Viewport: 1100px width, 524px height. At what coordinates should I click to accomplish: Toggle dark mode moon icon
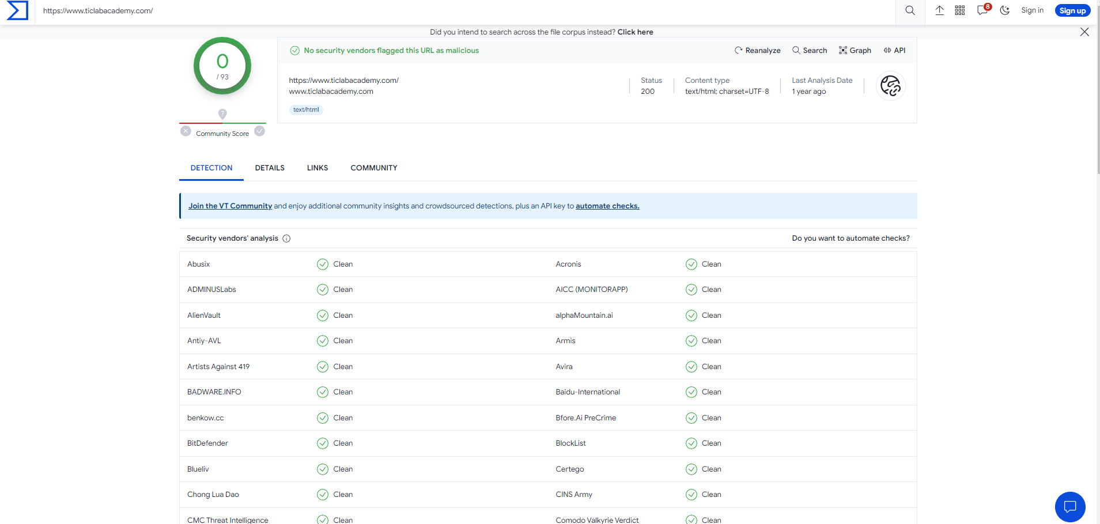point(1005,10)
